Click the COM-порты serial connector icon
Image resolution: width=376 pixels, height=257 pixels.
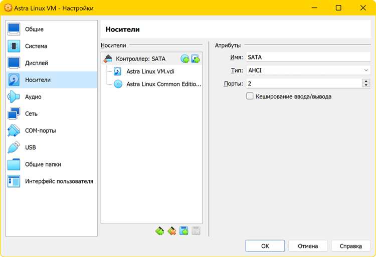click(14, 130)
